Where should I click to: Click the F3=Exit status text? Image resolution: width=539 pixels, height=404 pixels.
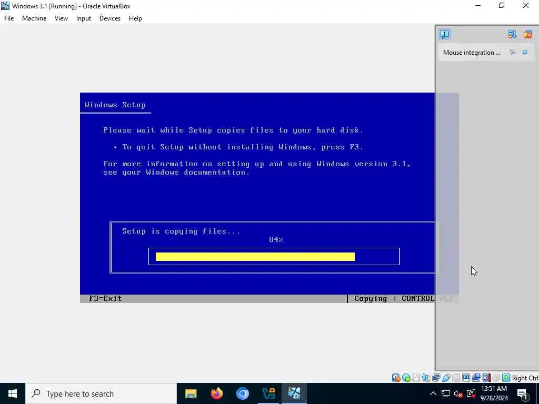(x=105, y=298)
